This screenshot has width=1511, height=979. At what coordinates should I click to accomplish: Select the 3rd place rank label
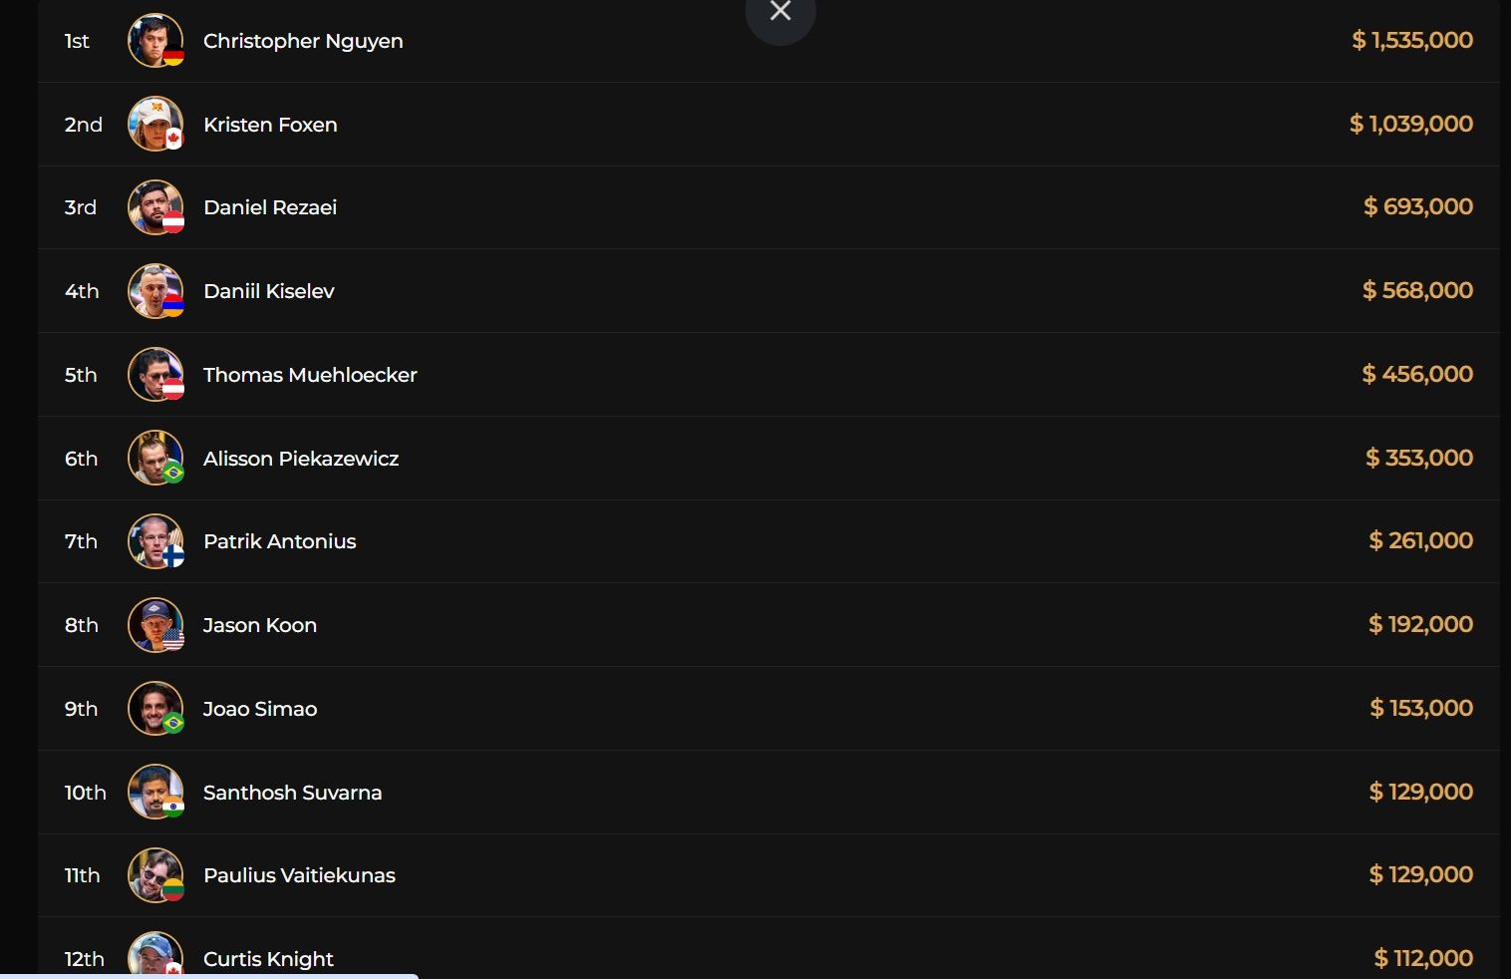[x=81, y=207]
